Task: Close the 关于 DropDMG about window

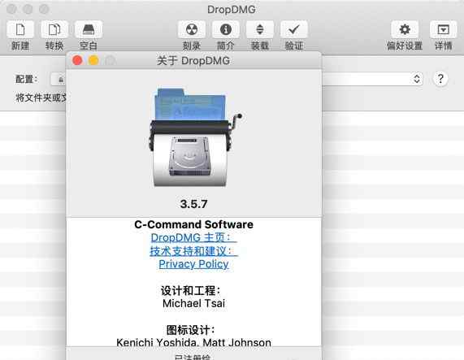Action: pyautogui.click(x=77, y=60)
